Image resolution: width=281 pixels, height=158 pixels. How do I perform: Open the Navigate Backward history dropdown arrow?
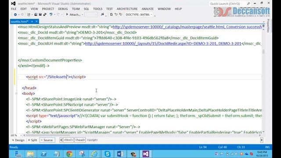18,14
